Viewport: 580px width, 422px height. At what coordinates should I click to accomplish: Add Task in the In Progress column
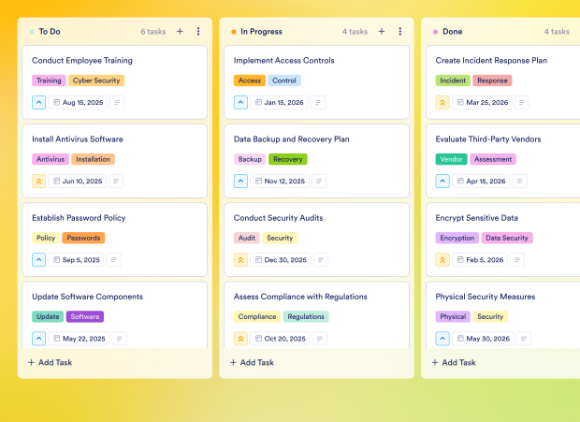coord(252,362)
